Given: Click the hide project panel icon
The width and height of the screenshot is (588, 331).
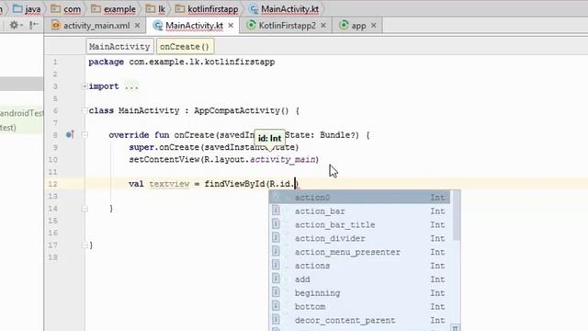Looking at the screenshot, I should click(x=34, y=25).
